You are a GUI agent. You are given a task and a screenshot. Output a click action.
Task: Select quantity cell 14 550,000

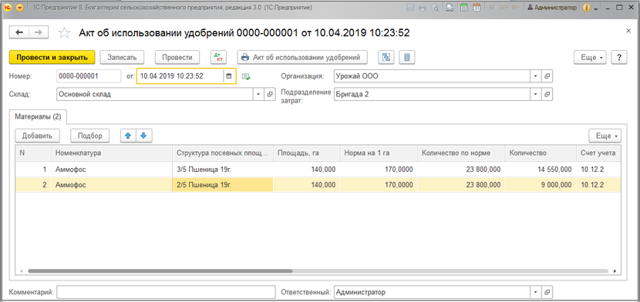coord(540,169)
